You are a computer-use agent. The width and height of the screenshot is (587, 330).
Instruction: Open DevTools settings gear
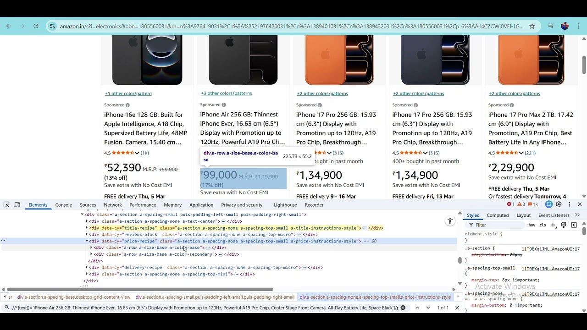(x=559, y=204)
